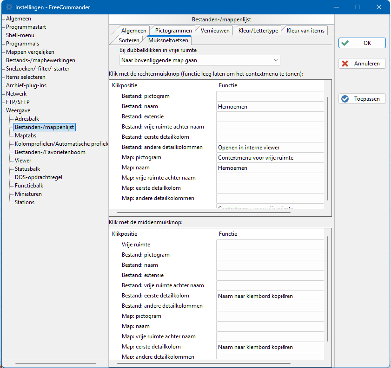Click function cell for middle-click Vrije ruimte
Image resolution: width=391 pixels, height=368 pixels.
(270, 245)
